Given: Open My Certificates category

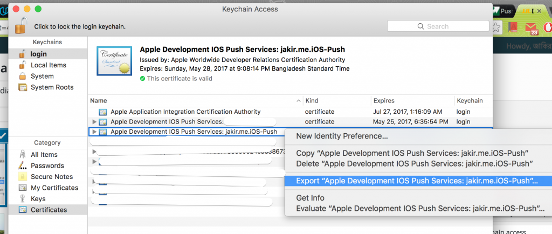Looking at the screenshot, I should 54,188.
